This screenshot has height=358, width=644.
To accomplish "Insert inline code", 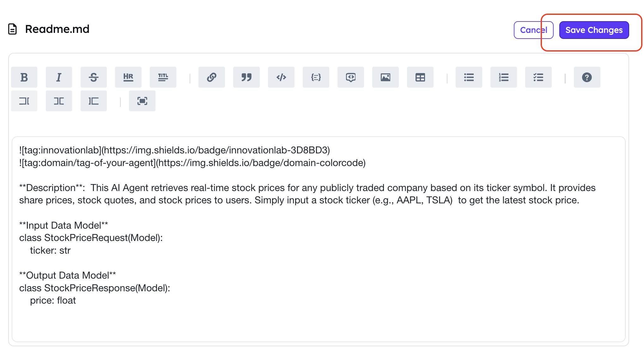I will tap(281, 77).
